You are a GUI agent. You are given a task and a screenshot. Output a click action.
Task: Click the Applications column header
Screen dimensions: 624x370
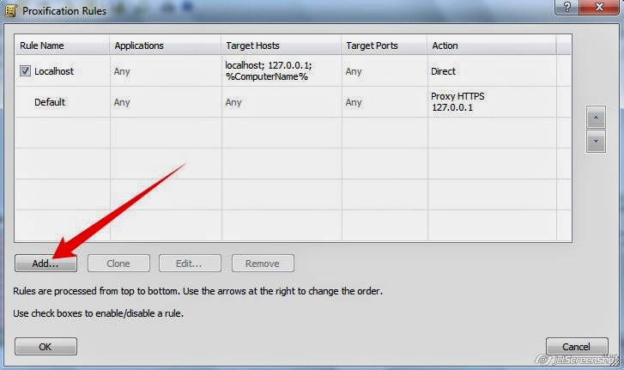pyautogui.click(x=166, y=45)
